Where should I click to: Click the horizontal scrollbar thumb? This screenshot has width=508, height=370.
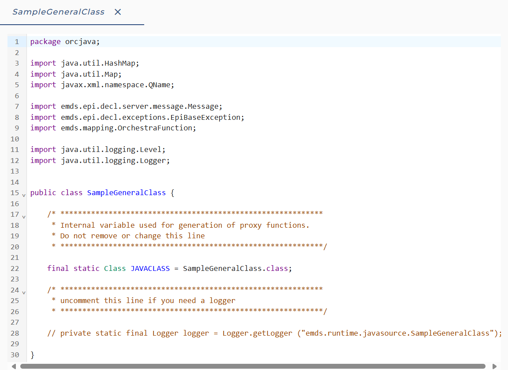tap(253, 366)
